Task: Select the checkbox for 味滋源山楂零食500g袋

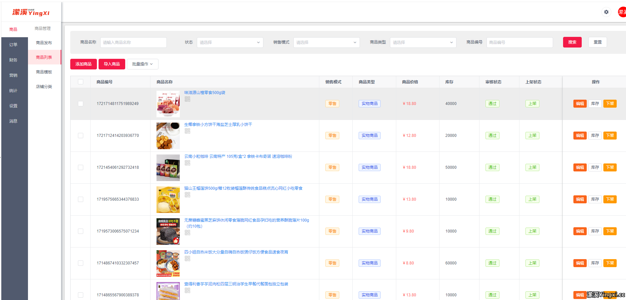Action: point(80,104)
